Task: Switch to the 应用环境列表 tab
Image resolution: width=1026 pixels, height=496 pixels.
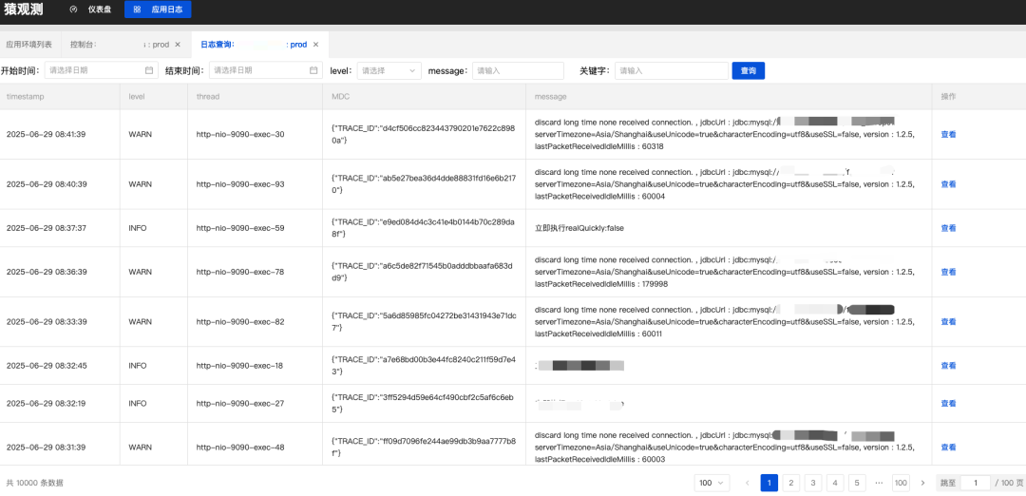Action: click(29, 45)
